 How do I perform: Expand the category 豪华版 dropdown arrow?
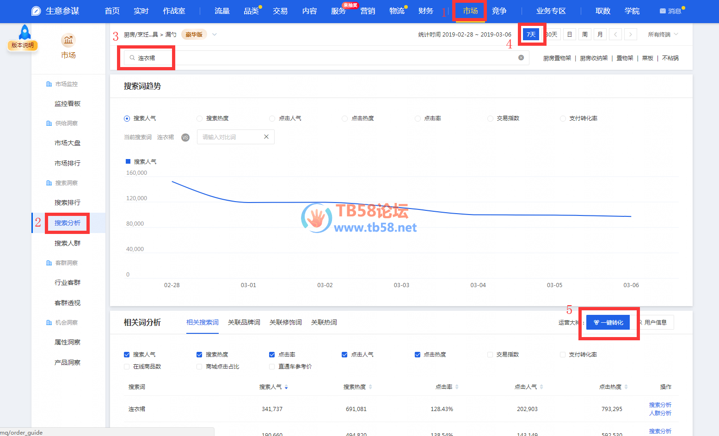[x=215, y=34]
